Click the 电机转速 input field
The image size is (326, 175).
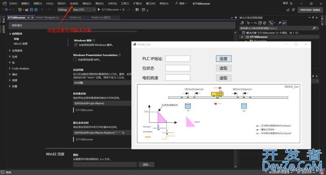click(178, 78)
